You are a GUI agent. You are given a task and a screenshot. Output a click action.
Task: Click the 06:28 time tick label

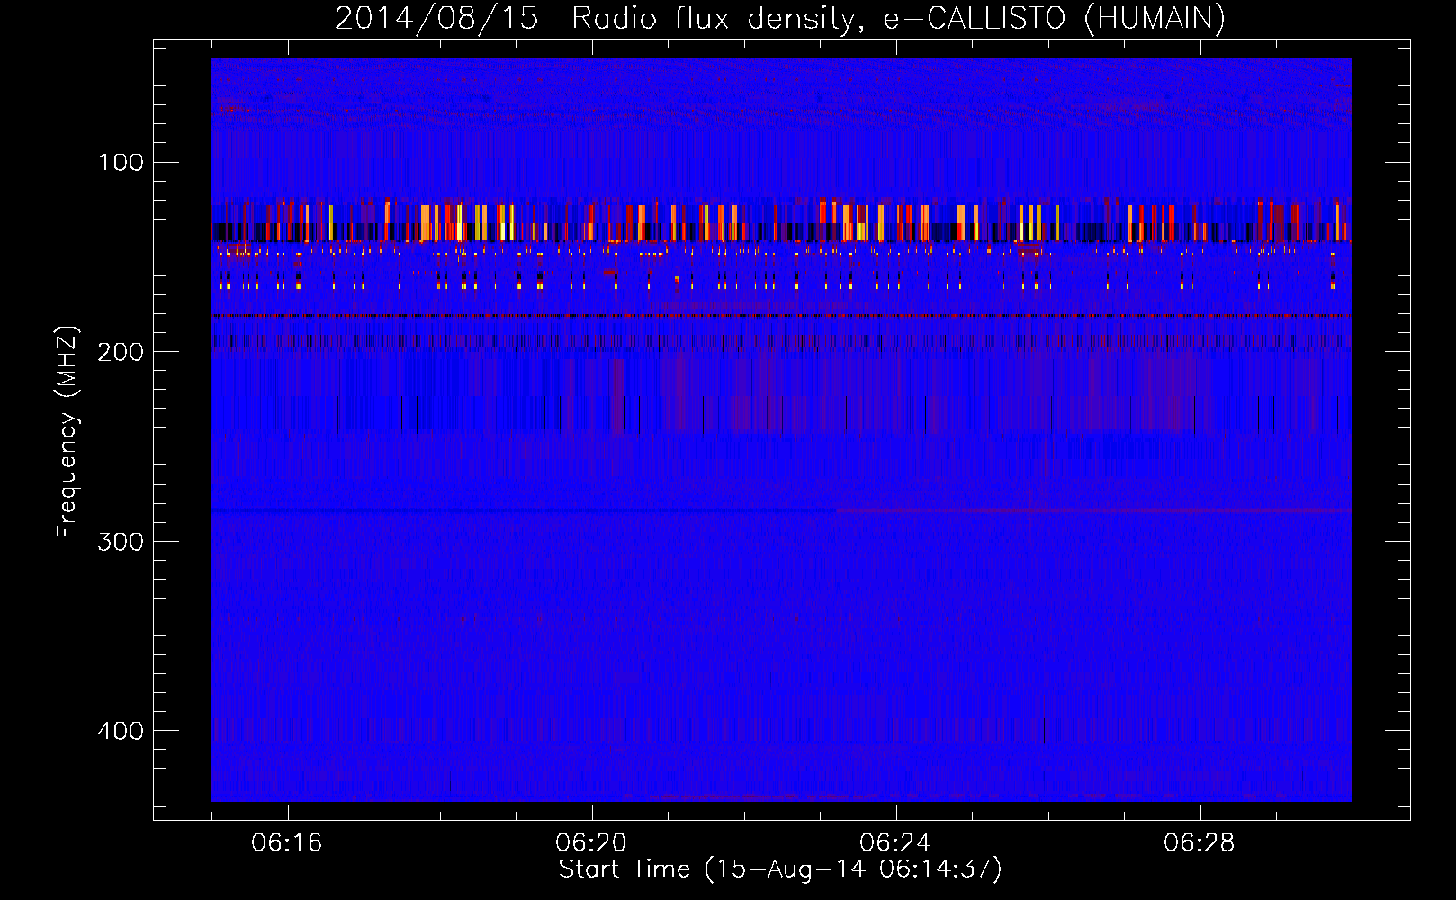coord(1200,843)
